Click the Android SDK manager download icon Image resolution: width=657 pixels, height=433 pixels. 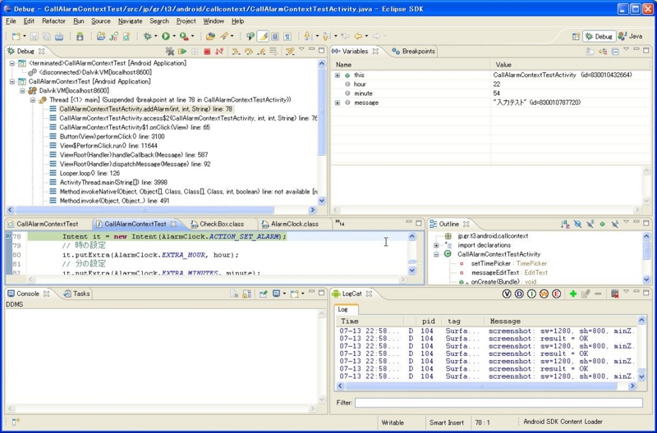pos(80,36)
